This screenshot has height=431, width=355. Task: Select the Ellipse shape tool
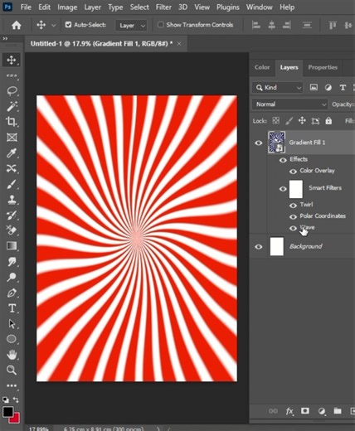12,339
